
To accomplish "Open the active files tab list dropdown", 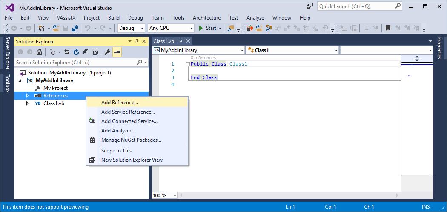I will click(430, 42).
